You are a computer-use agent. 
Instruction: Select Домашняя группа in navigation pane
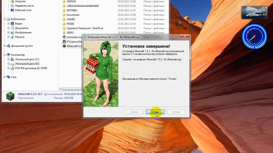tap(22, 46)
